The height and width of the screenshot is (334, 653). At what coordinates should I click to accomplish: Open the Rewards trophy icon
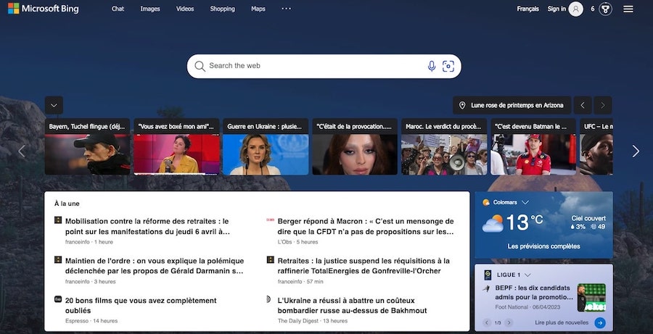click(606, 9)
